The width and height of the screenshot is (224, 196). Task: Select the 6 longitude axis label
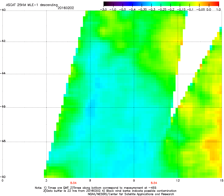(x=90, y=181)
